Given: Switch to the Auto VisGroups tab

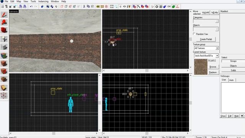Looking at the screenshot, I should (231, 80).
